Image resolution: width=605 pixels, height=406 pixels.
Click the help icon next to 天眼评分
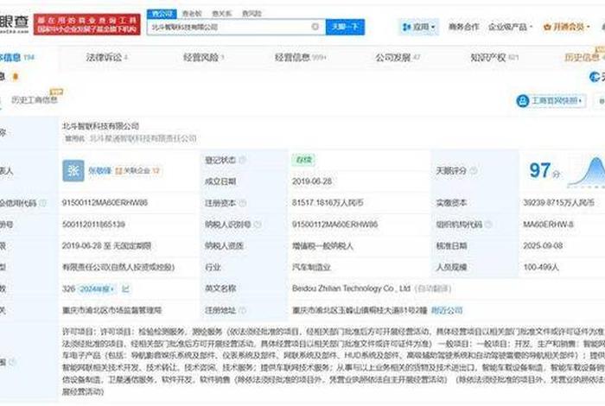pyautogui.click(x=474, y=170)
